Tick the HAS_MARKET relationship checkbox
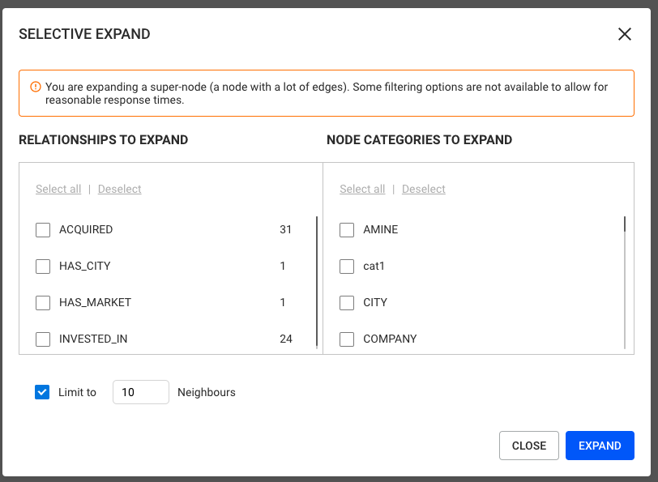The height and width of the screenshot is (482, 658). [x=43, y=303]
